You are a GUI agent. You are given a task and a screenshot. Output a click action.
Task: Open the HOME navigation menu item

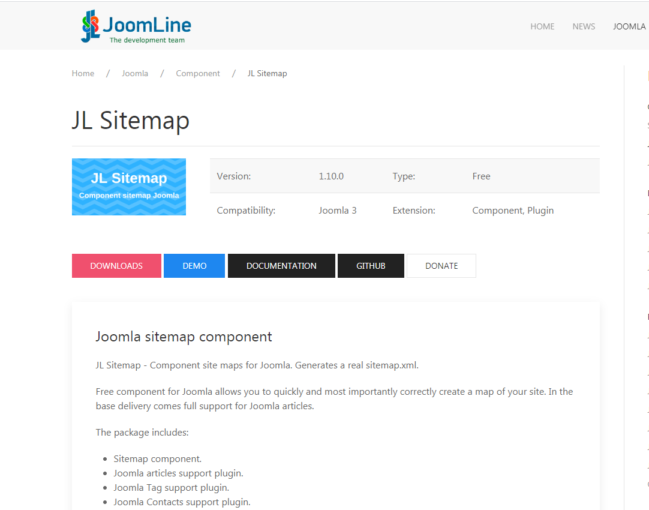pyautogui.click(x=542, y=26)
